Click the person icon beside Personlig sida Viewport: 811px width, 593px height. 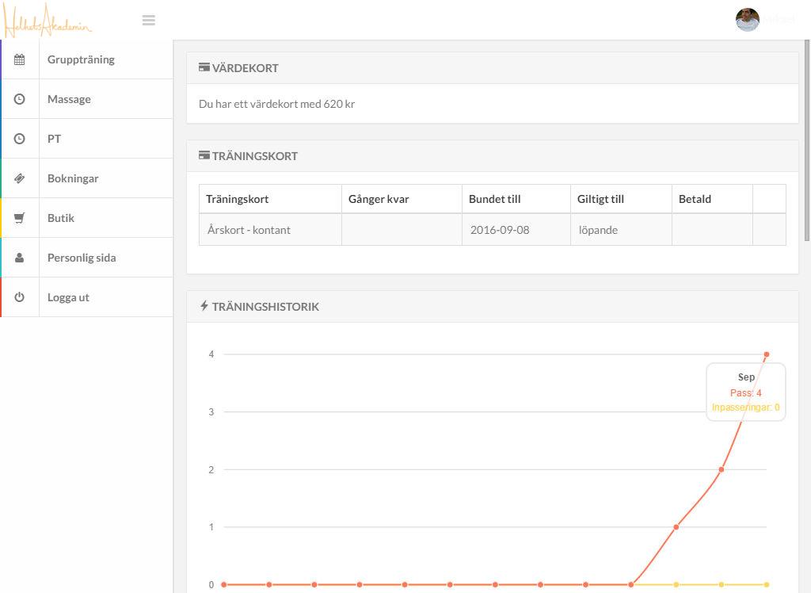point(20,258)
